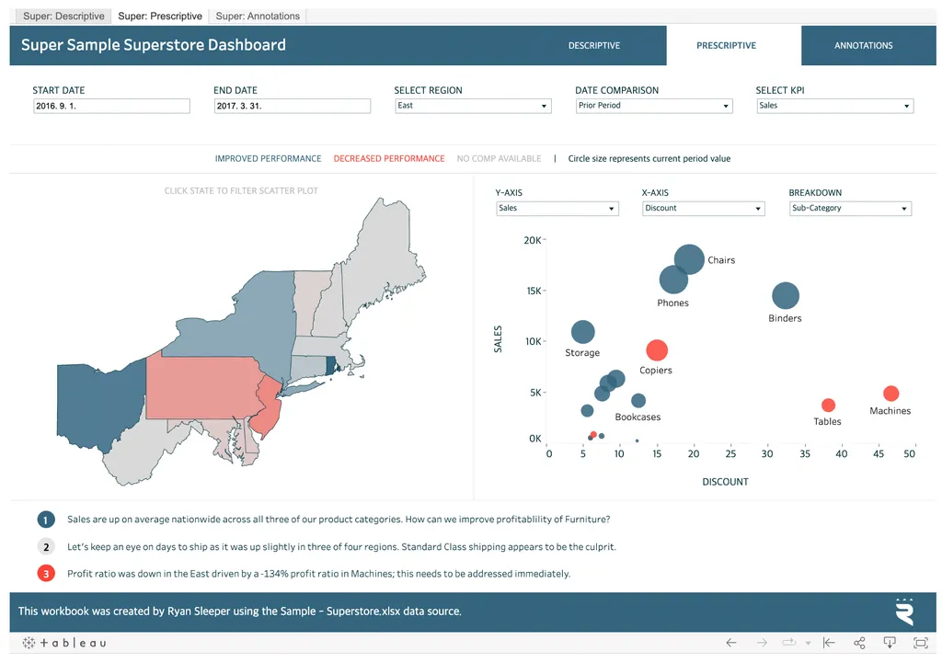
Task: Click the Super Sample Superstore Dashboard title
Action: tap(154, 45)
